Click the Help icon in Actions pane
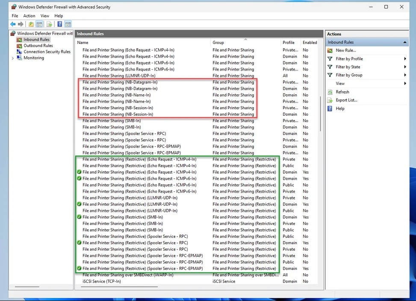This screenshot has width=416, height=301. pos(330,108)
